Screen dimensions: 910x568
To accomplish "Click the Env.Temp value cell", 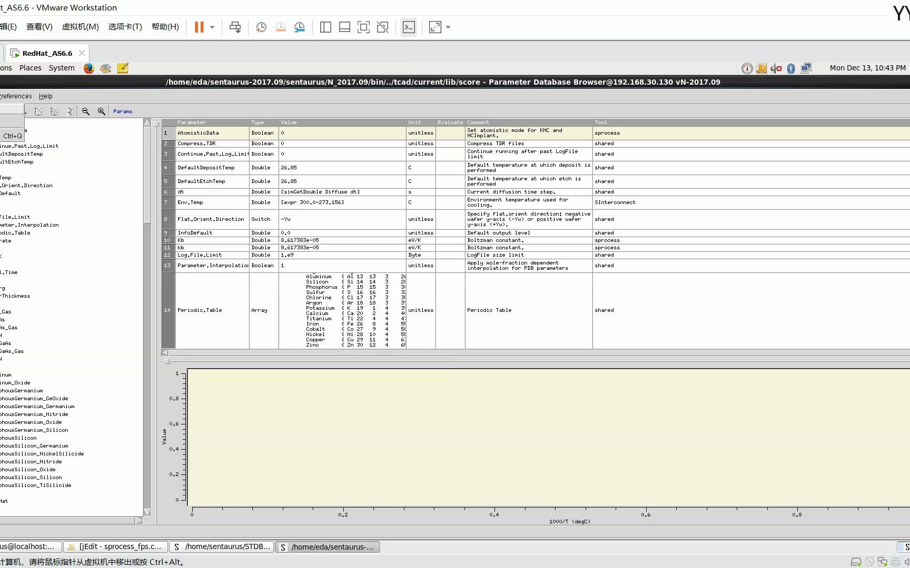I will [342, 202].
